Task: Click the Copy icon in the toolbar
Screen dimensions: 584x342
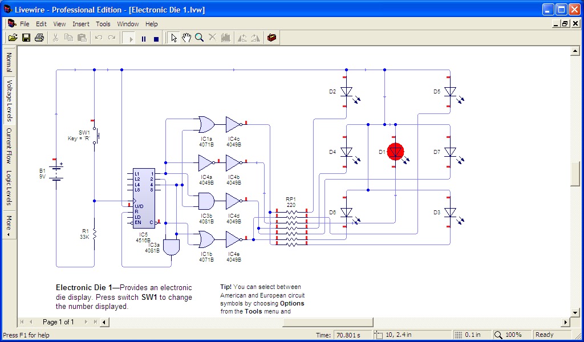Action: [68, 38]
